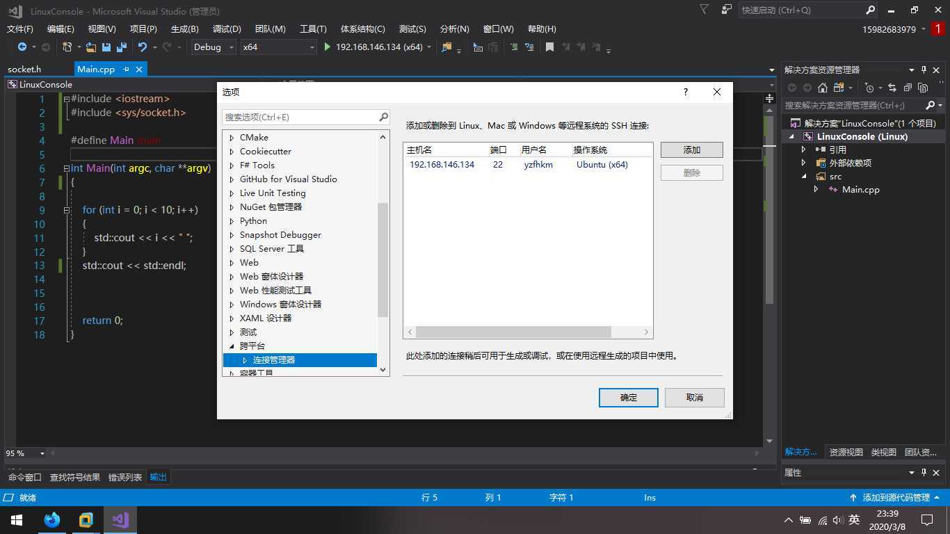Close the Main.cpp tab
This screenshot has width=950, height=534.
(x=139, y=70)
